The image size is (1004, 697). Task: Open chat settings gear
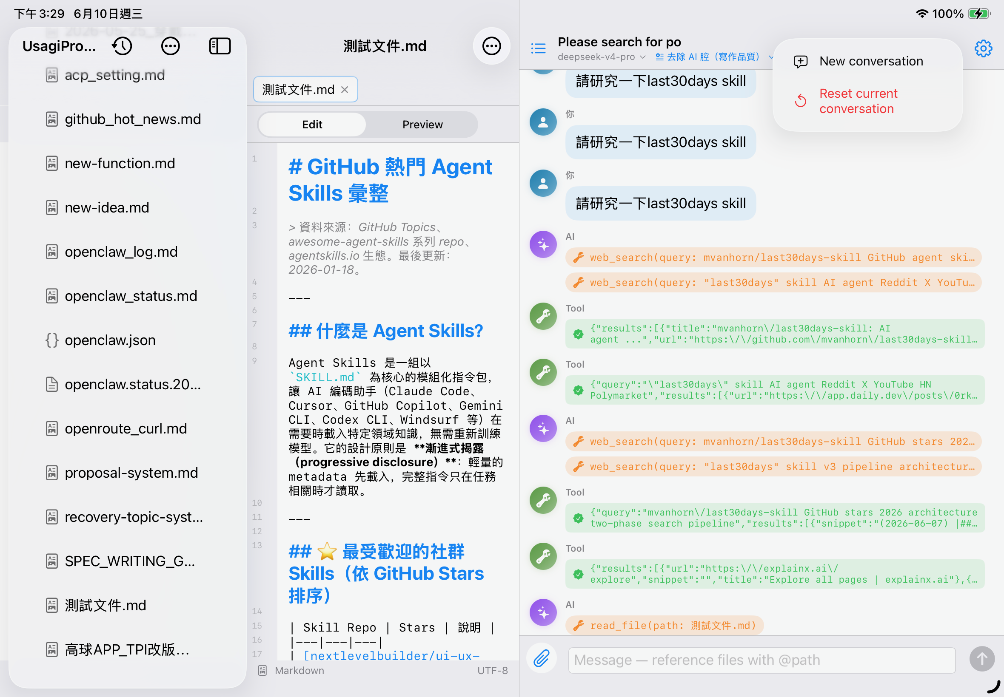click(x=983, y=48)
